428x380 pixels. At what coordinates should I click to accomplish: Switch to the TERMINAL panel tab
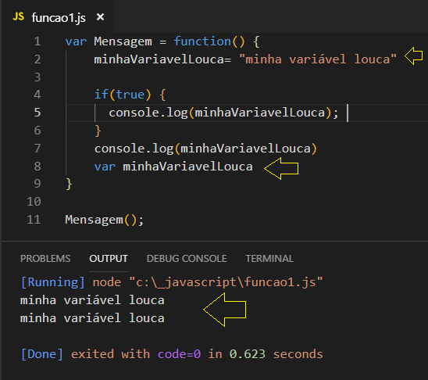click(x=269, y=259)
